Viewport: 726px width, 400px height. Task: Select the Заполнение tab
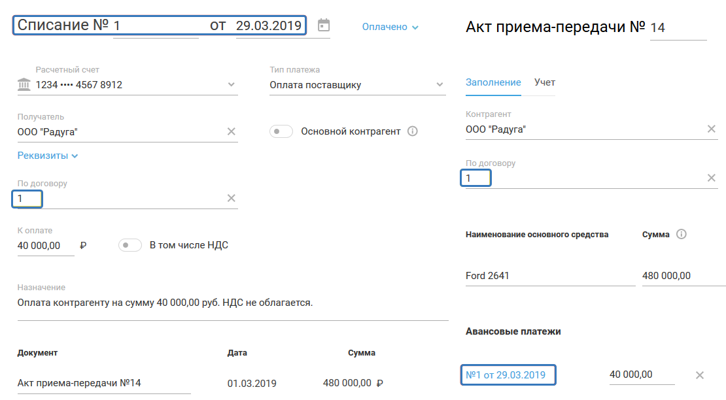pos(493,82)
